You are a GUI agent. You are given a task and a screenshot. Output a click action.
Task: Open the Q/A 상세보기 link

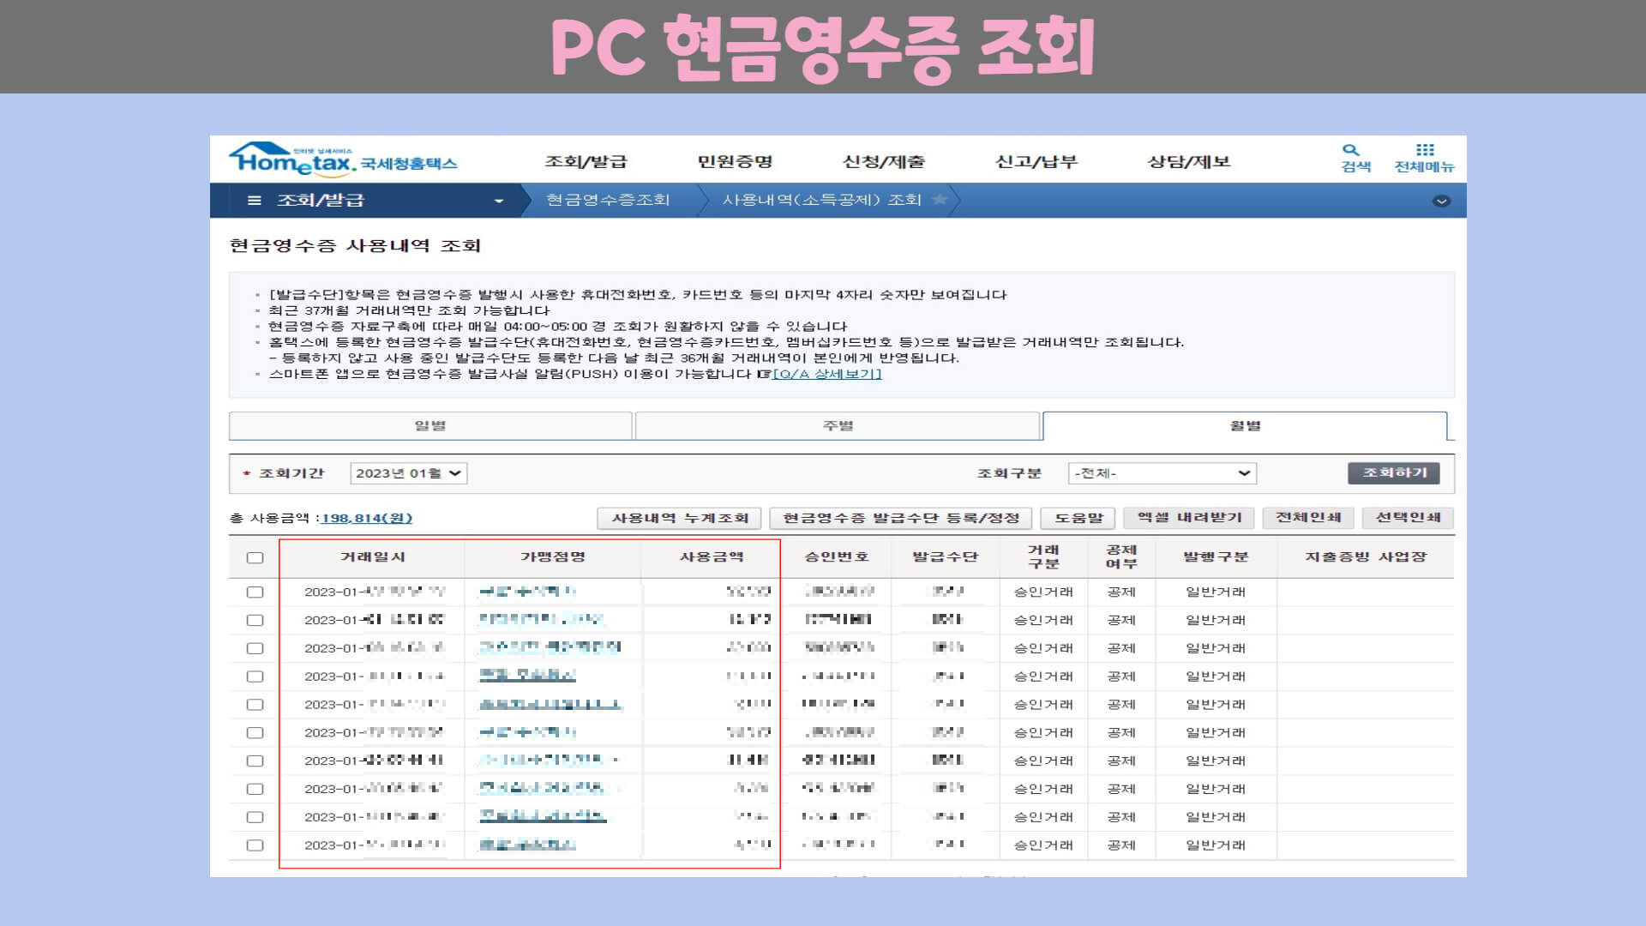[826, 374]
